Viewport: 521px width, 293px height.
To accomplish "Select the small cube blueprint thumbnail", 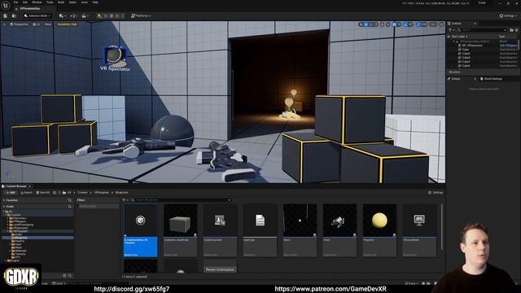I will click(x=181, y=230).
